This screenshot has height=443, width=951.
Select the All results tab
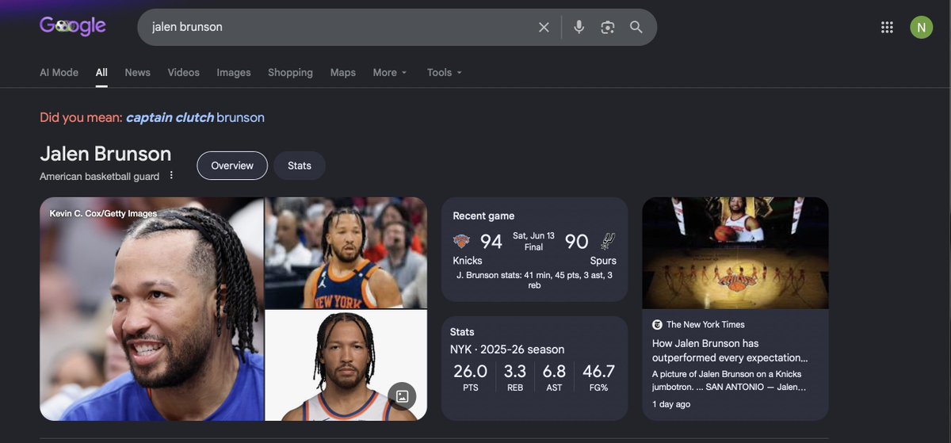[x=101, y=72]
